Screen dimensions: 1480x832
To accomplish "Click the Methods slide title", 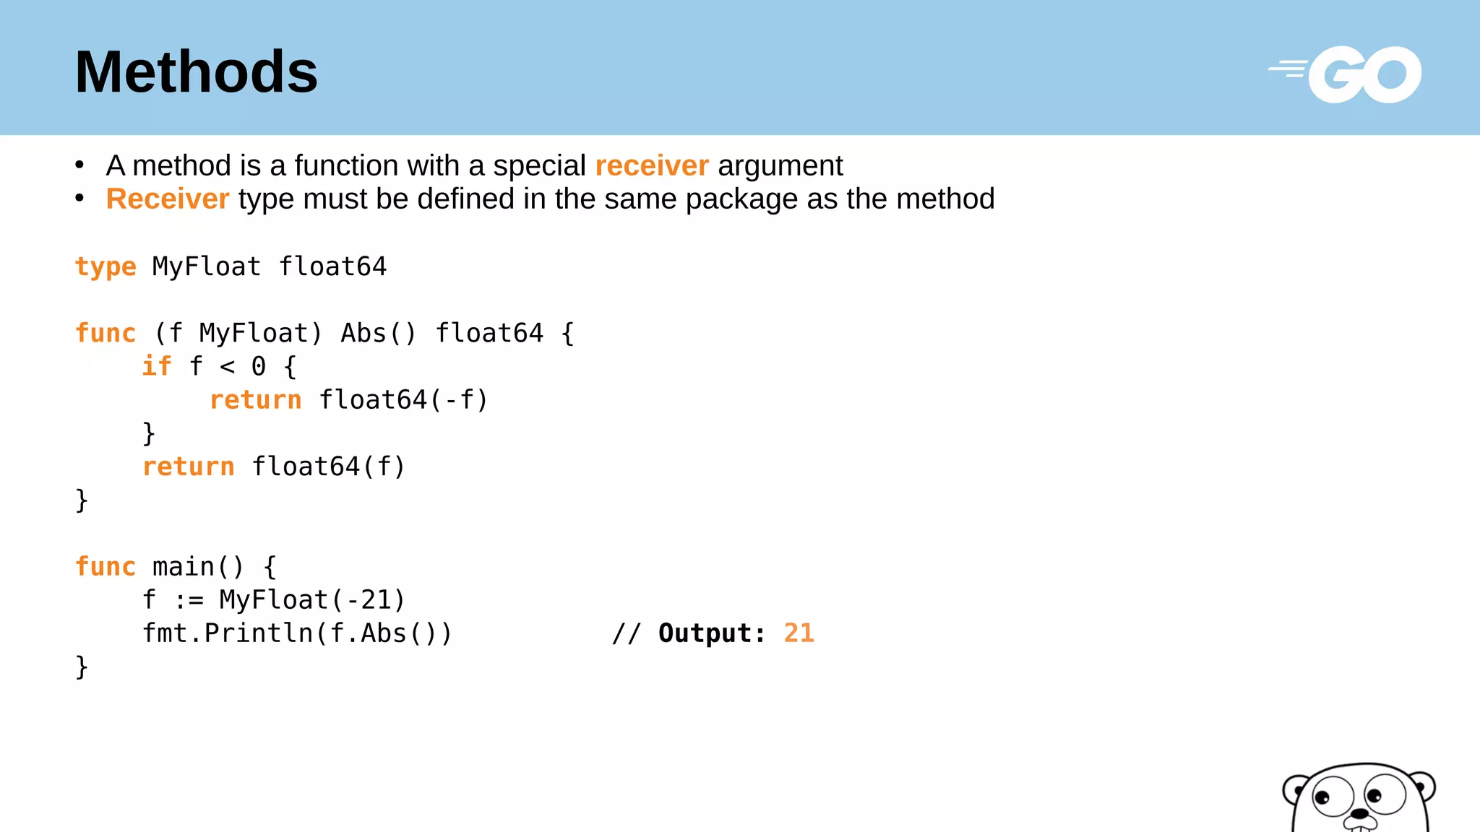I will [196, 72].
